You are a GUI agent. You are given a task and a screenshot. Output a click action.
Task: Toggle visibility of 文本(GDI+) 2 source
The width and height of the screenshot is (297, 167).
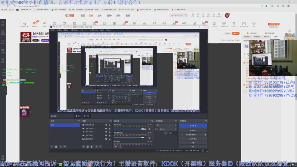click(106, 132)
